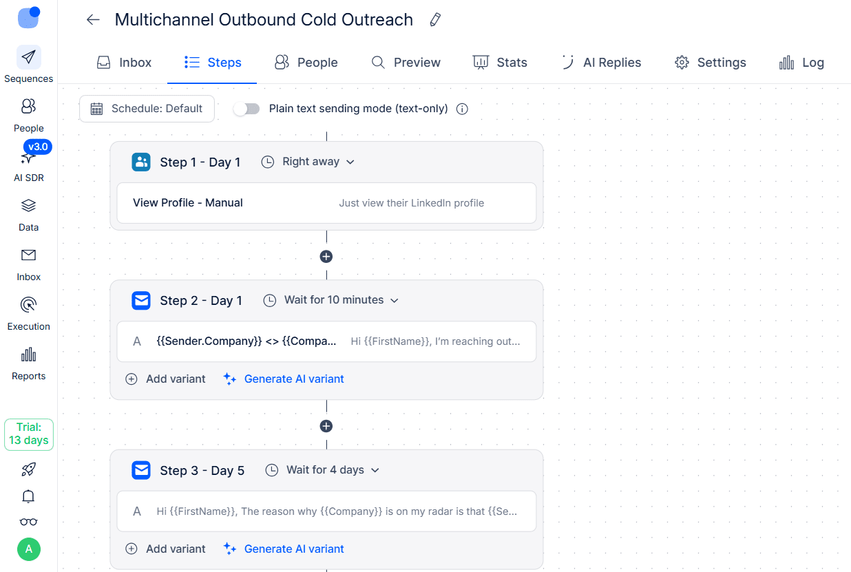Click the notifications bell icon

28,496
